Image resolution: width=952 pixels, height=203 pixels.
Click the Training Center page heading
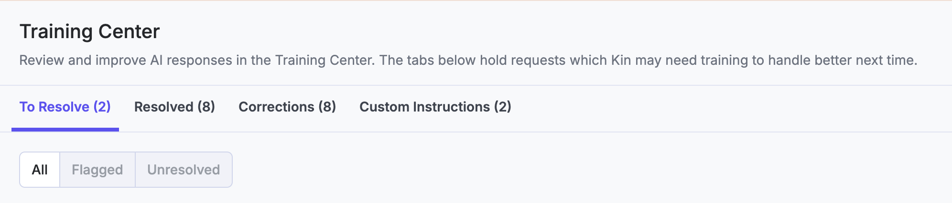click(x=89, y=31)
